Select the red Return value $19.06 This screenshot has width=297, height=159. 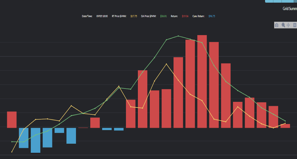tap(185, 16)
